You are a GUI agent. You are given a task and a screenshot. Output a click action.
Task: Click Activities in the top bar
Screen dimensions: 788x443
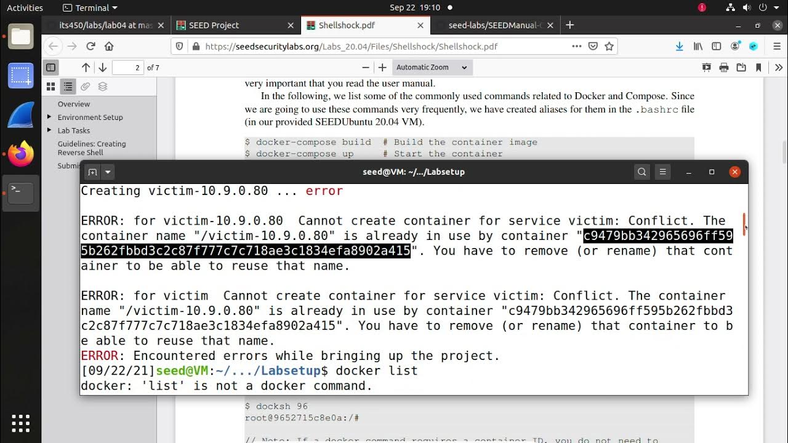[x=25, y=8]
